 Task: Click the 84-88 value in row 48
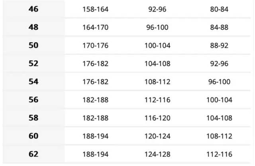(x=219, y=27)
